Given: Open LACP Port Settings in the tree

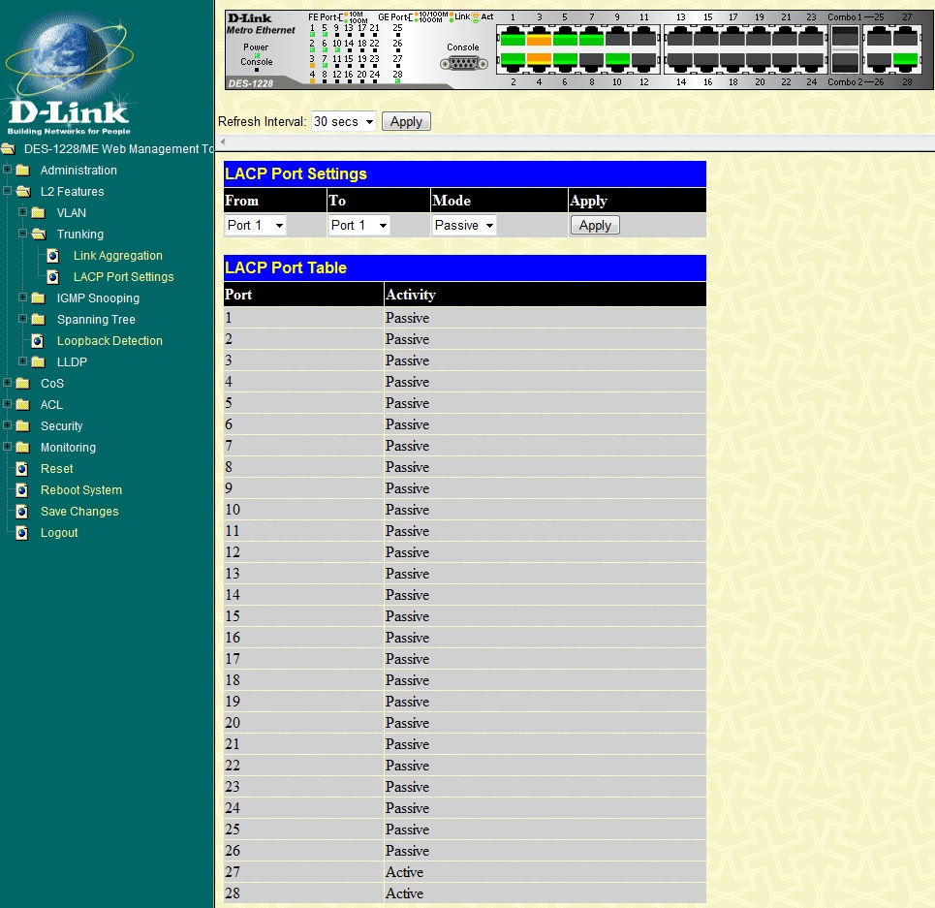Looking at the screenshot, I should click(123, 277).
